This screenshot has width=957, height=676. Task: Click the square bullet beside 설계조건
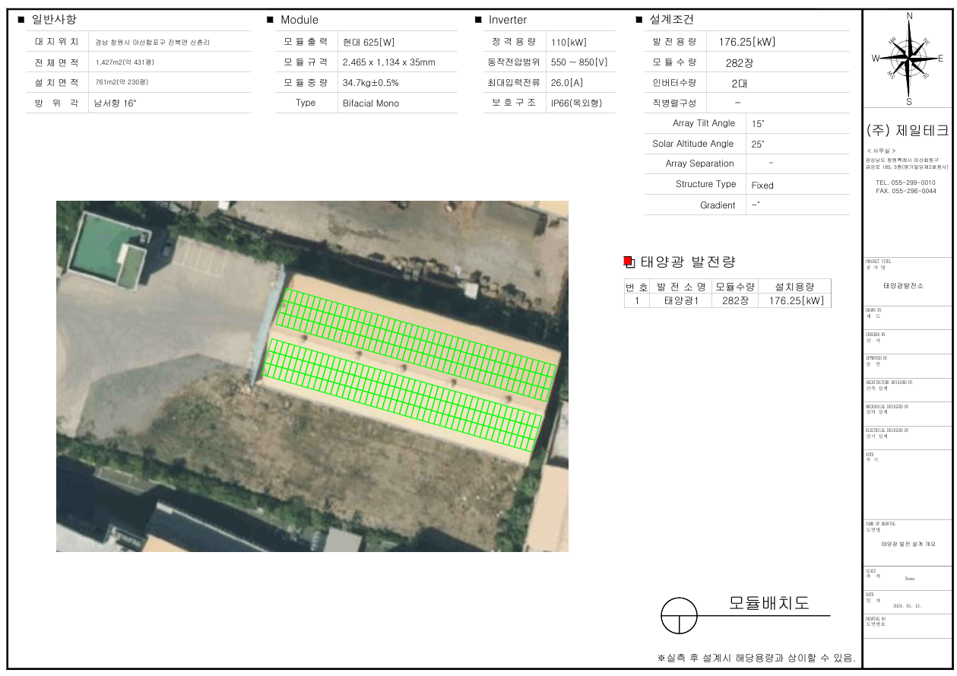(639, 20)
